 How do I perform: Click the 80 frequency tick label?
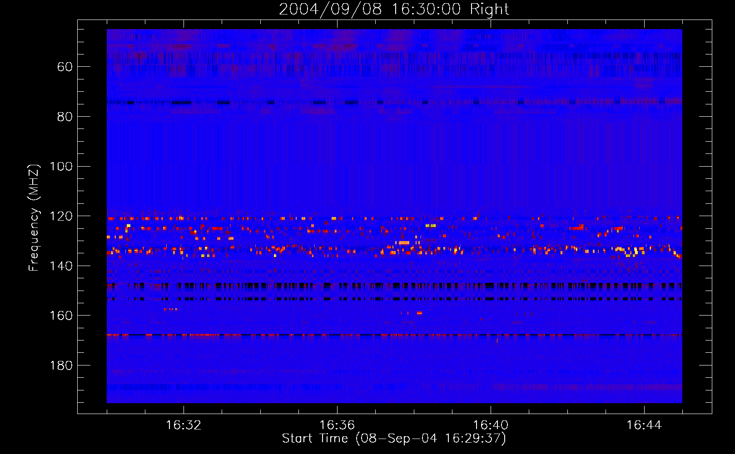coord(65,117)
